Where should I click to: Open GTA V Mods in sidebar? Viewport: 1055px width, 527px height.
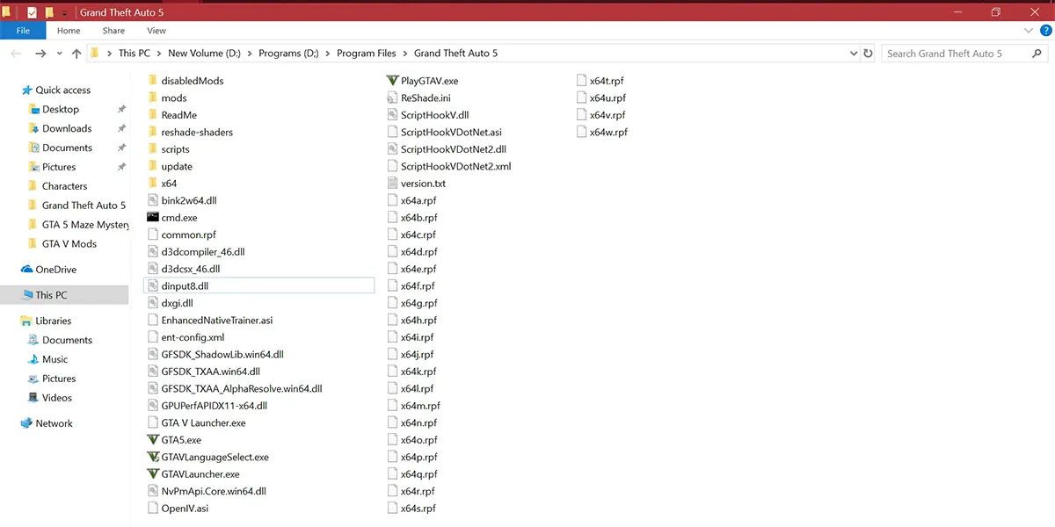click(x=71, y=244)
